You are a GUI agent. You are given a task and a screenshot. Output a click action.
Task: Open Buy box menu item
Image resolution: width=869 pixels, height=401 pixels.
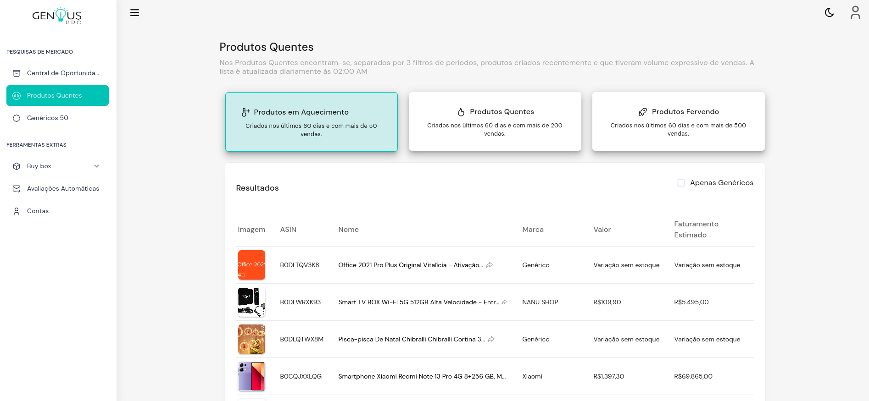(57, 166)
